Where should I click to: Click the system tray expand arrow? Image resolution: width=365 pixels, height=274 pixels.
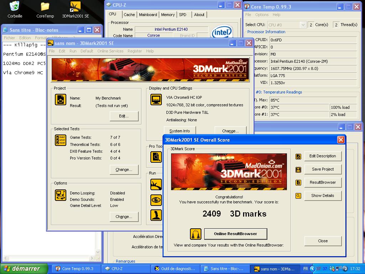point(312,269)
